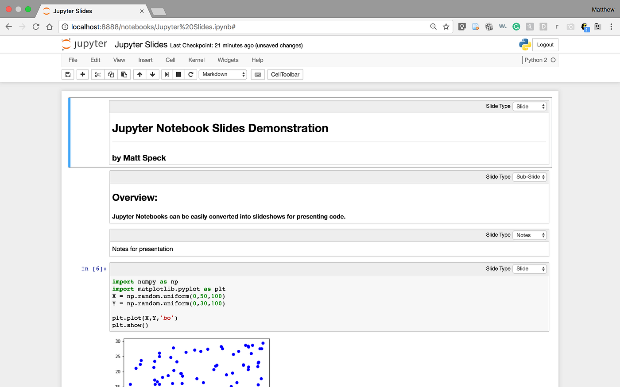Open the Kernel menu

[x=196, y=60]
